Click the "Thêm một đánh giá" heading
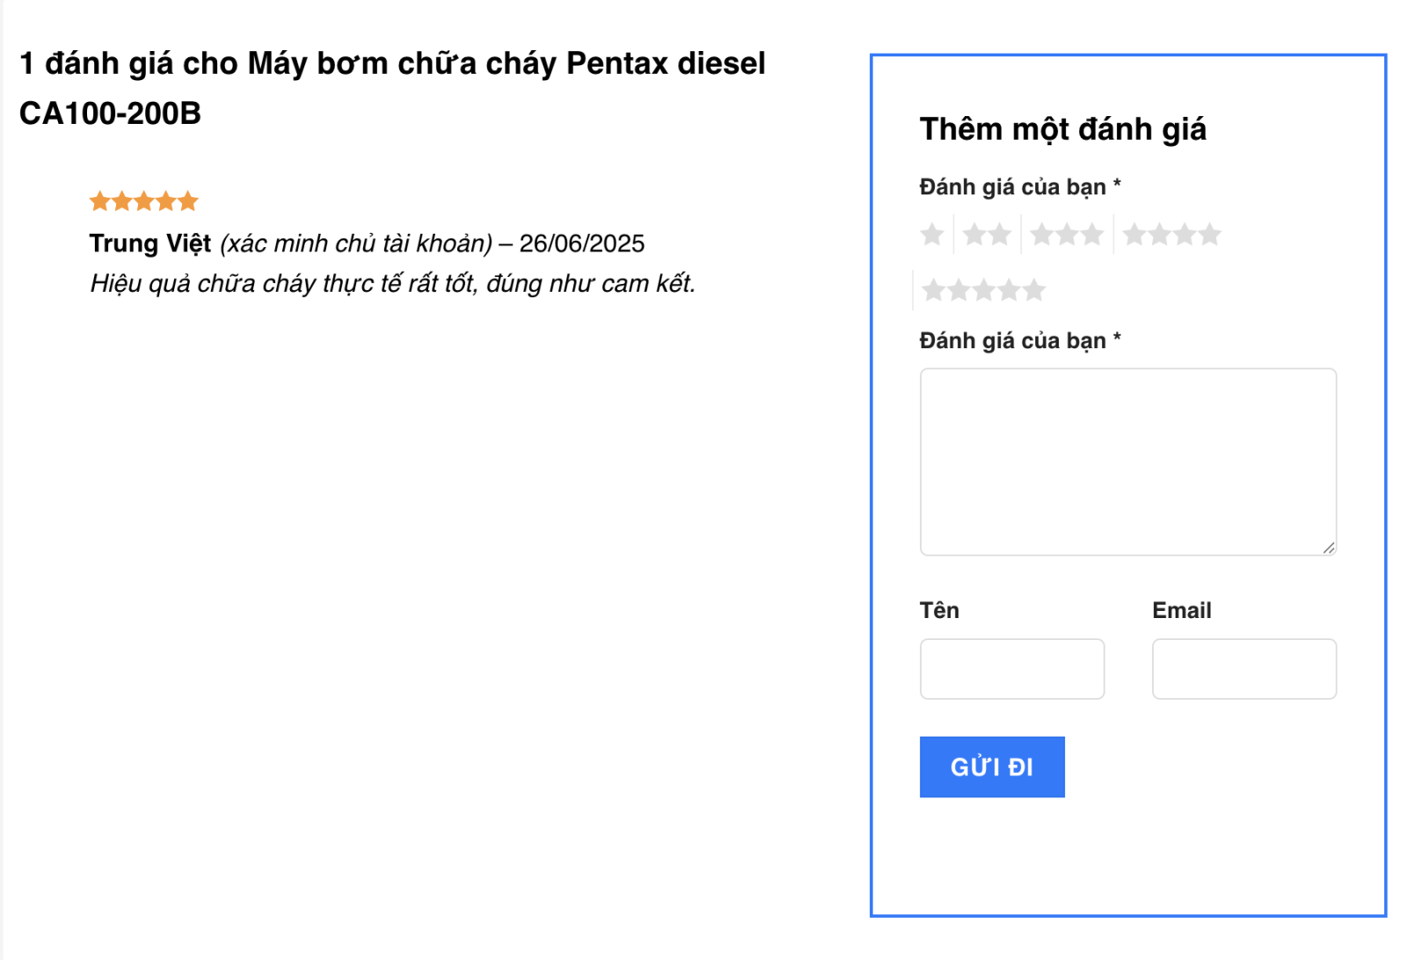Screen dimensions: 1407x960 click(1062, 129)
